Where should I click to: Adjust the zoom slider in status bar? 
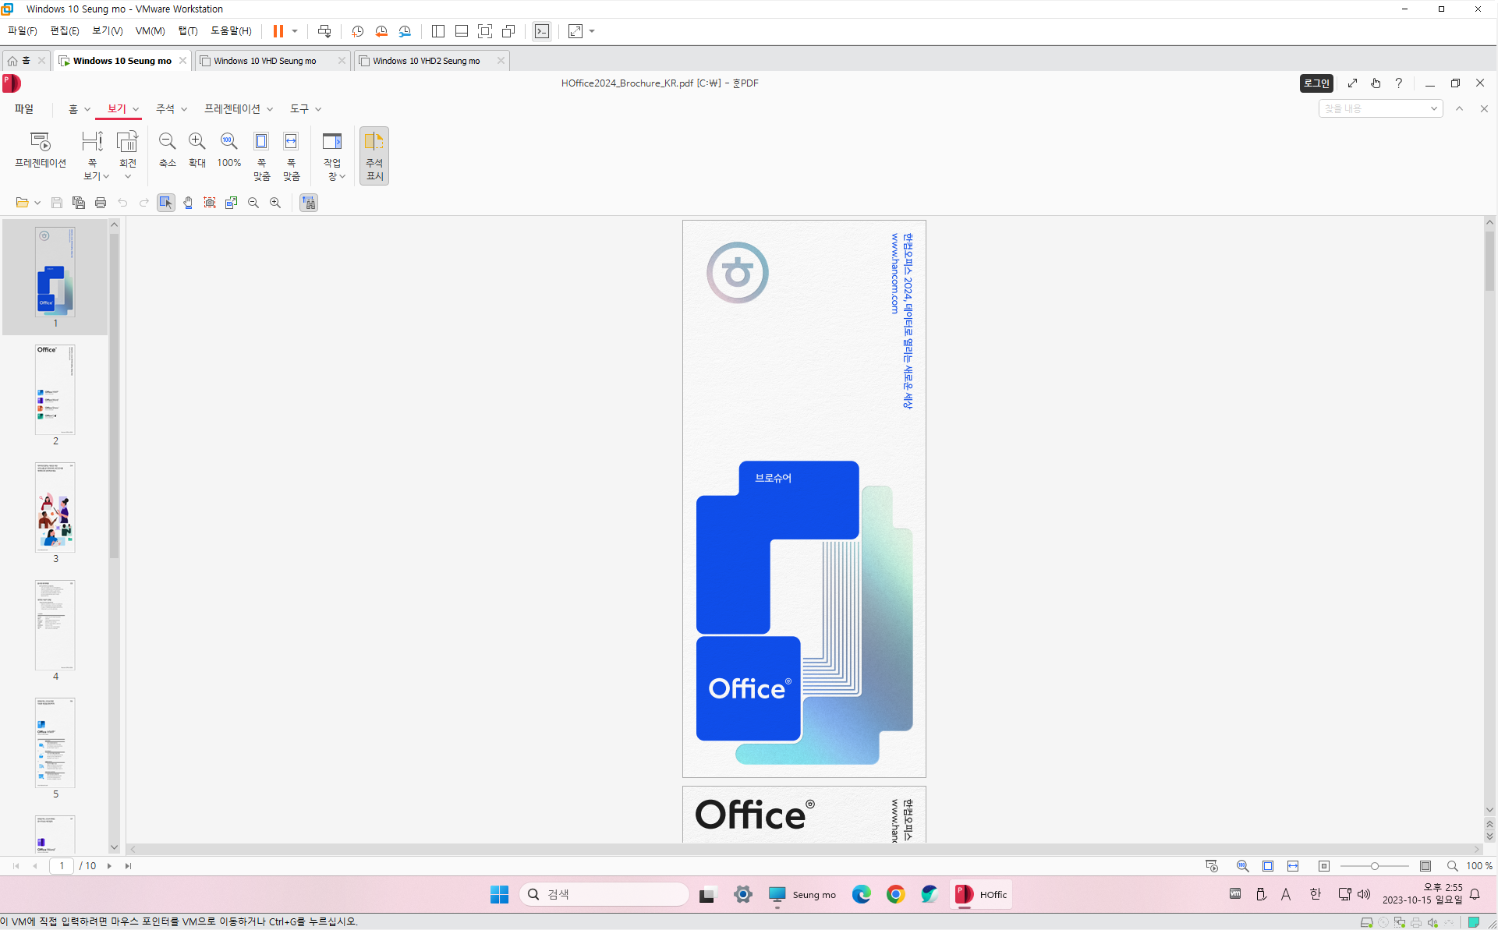[1375, 866]
